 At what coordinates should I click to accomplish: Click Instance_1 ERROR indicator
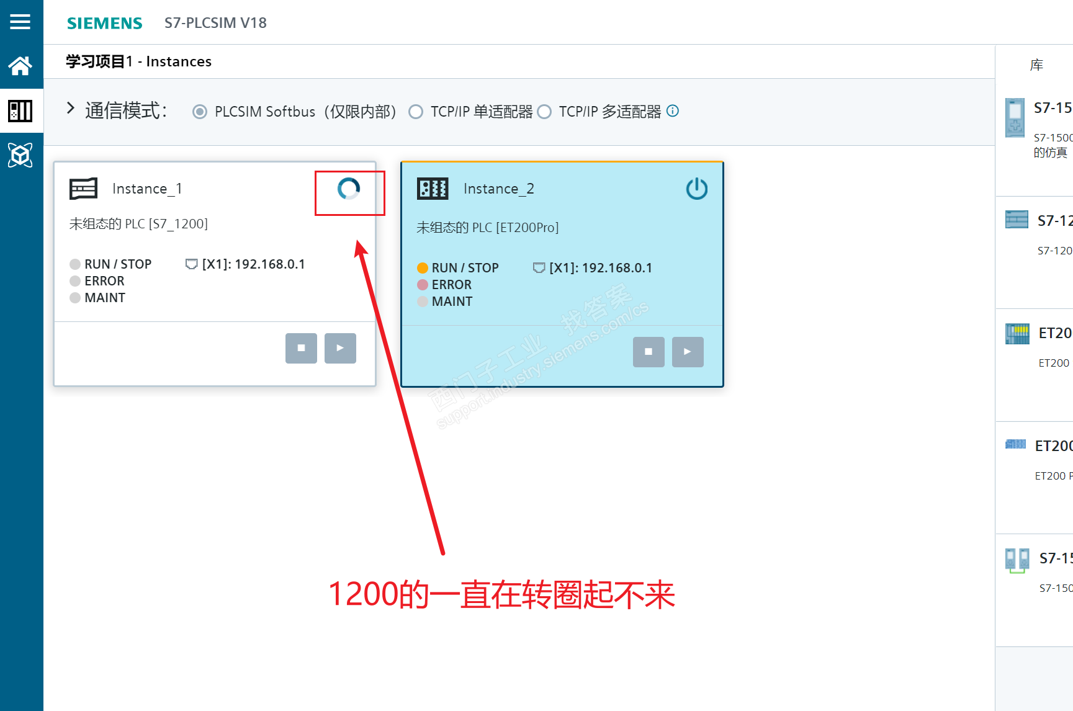(x=75, y=281)
